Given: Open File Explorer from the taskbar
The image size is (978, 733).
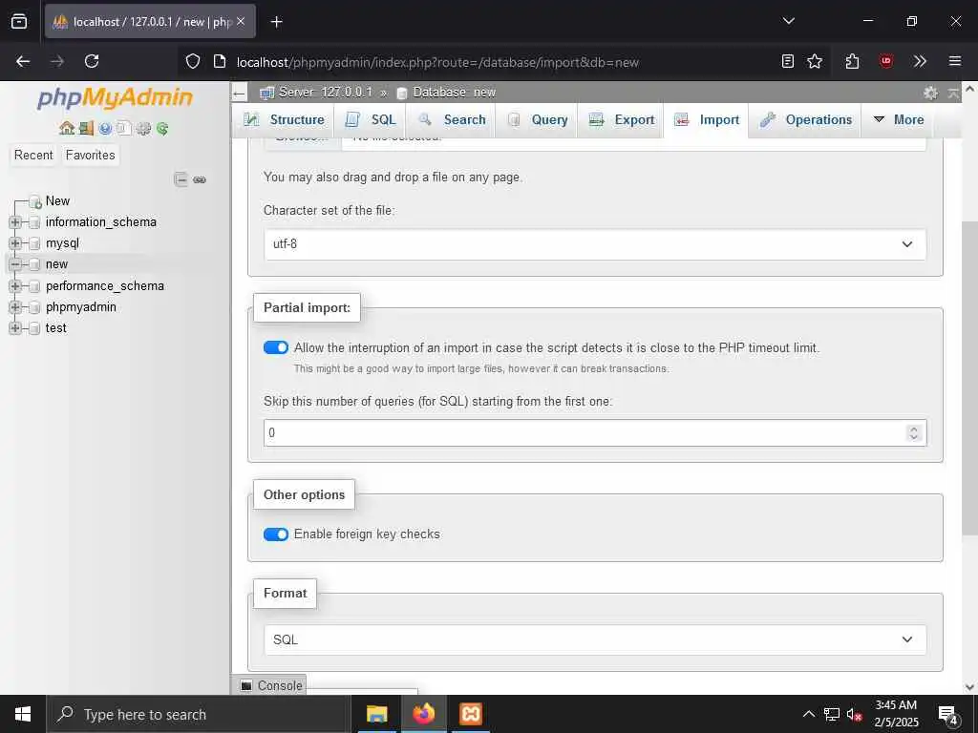Looking at the screenshot, I should coord(376,714).
